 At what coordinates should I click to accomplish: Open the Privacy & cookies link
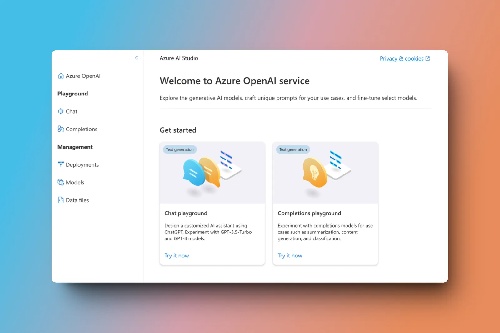click(x=402, y=59)
